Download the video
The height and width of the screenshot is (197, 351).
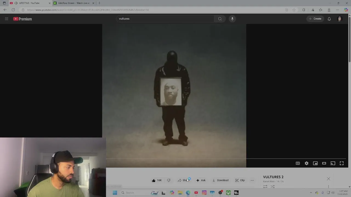(220, 180)
